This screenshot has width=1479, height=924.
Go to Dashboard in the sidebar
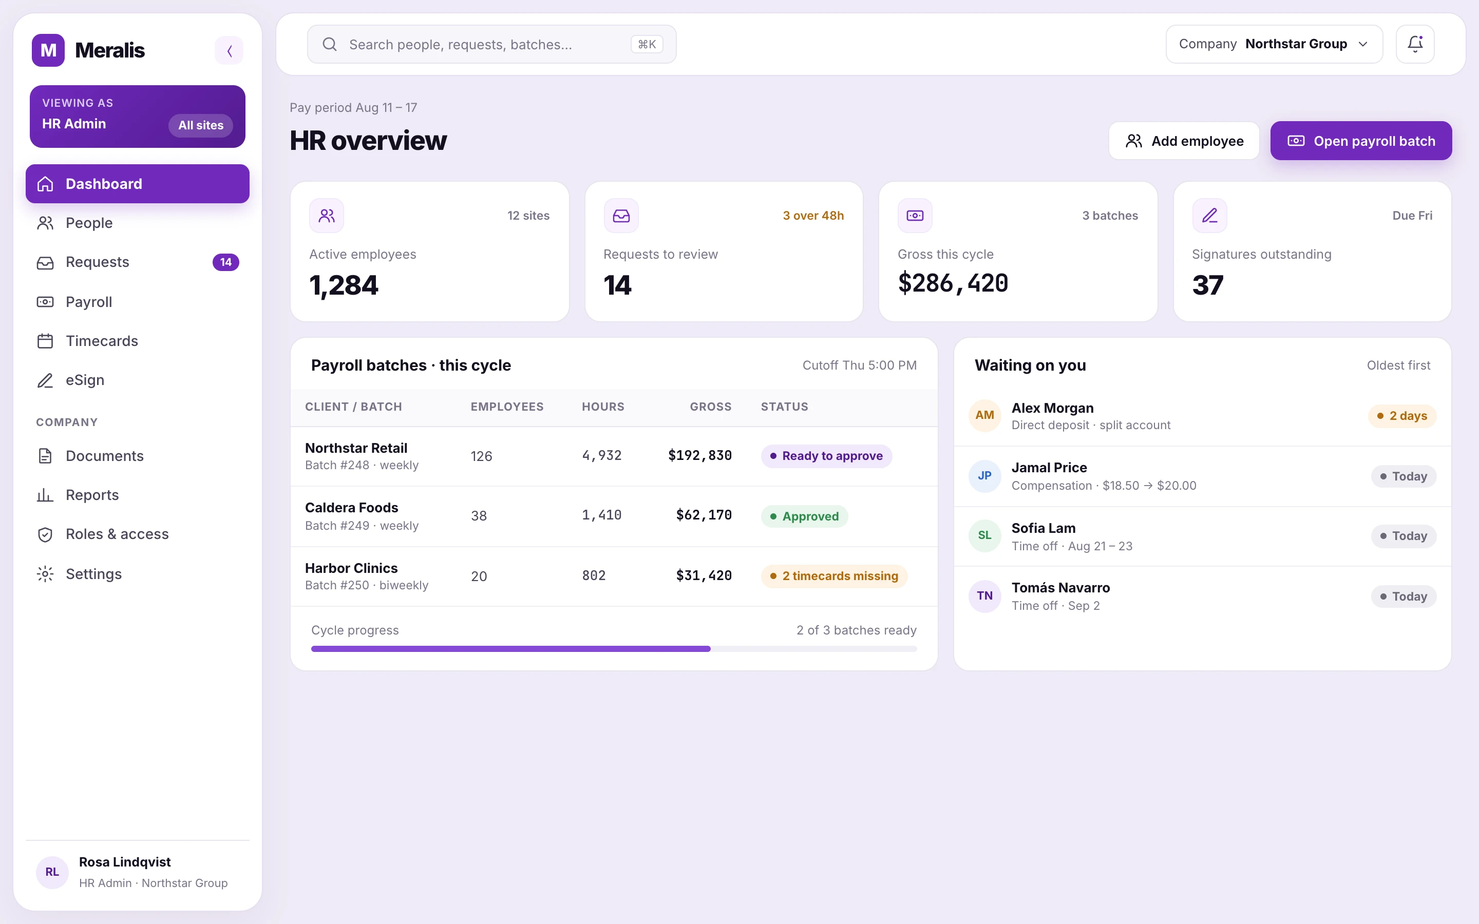(138, 184)
